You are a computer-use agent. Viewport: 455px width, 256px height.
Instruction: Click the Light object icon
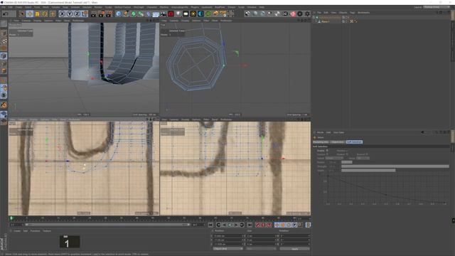tap(178, 14)
